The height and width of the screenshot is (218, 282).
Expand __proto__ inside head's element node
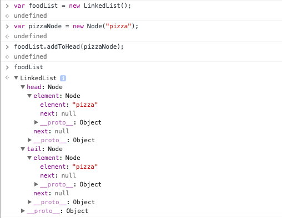(36, 122)
